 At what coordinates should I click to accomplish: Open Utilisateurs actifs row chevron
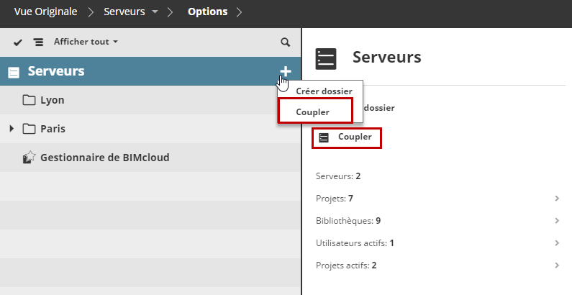pos(558,243)
